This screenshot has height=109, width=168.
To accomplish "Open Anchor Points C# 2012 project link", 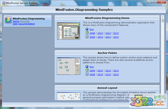I will (108, 71).
